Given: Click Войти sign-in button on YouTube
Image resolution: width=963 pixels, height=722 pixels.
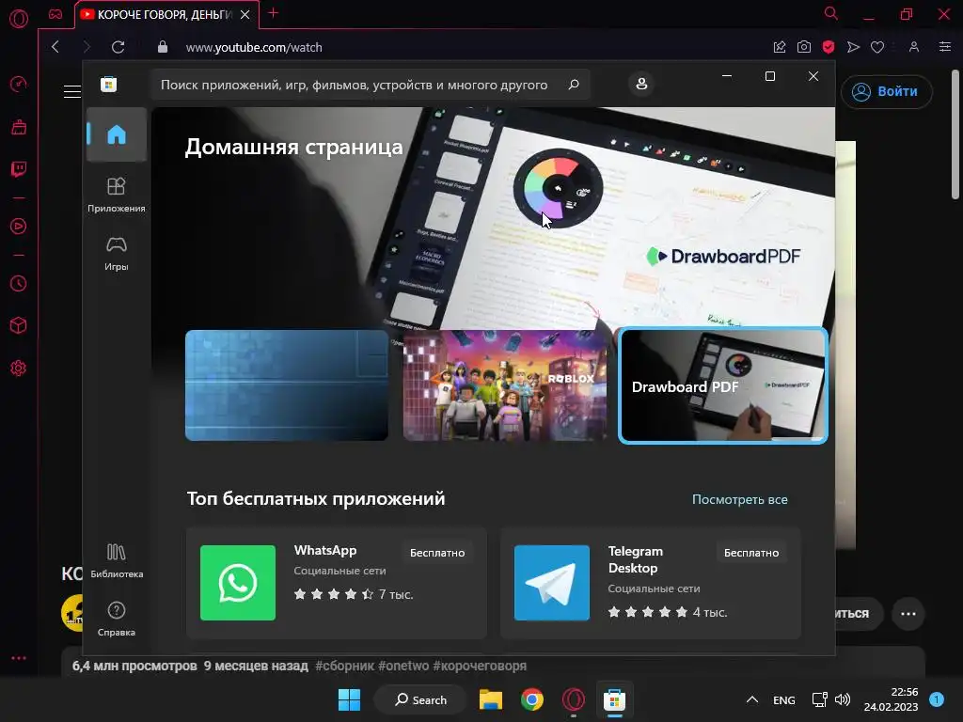Looking at the screenshot, I should (x=886, y=91).
